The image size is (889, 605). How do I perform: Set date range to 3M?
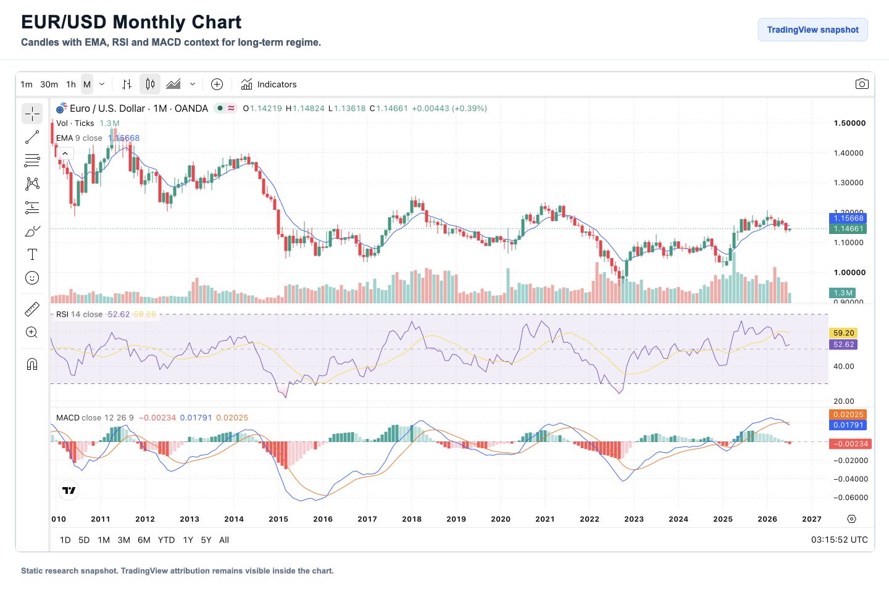(x=124, y=540)
